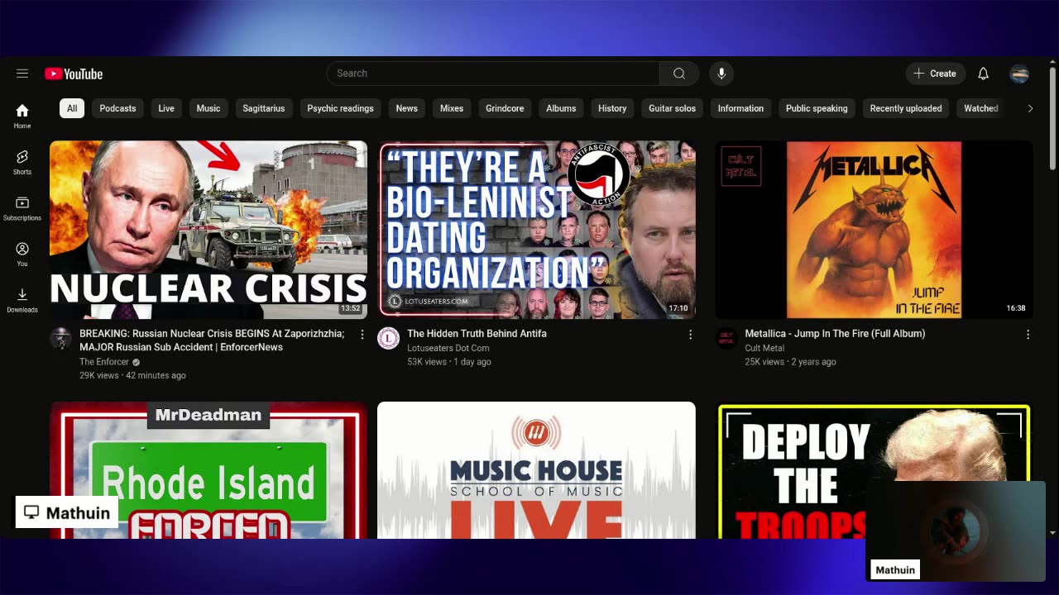The width and height of the screenshot is (1059, 595).
Task: Click the Create button
Action: pos(935,74)
